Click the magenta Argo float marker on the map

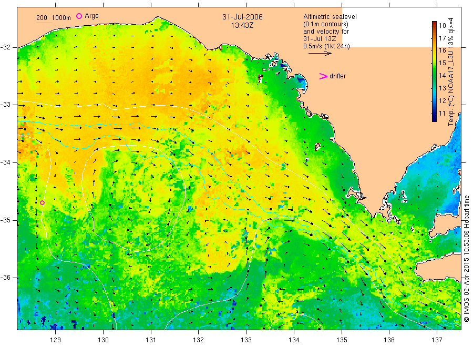click(42, 202)
